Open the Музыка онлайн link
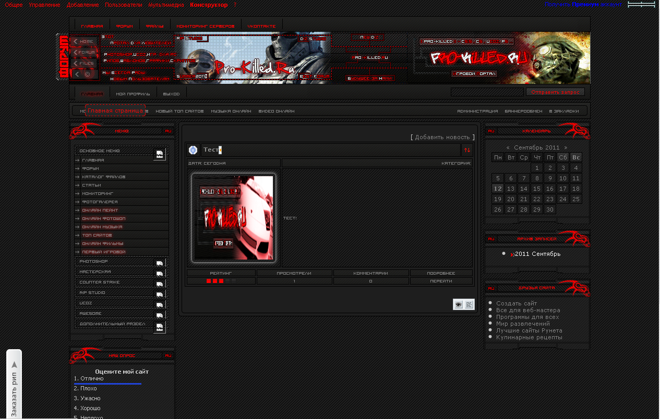The height and width of the screenshot is (419, 660). pos(231,111)
